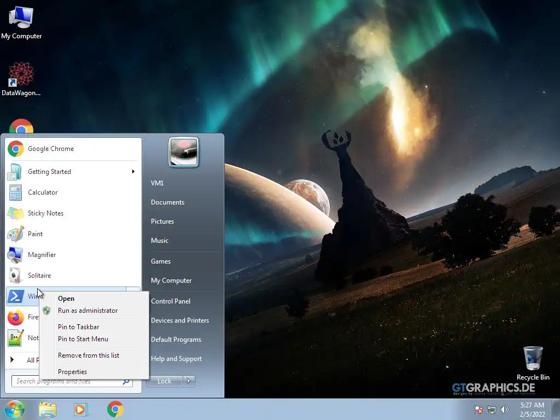Choose Pin to Start Menu

pyautogui.click(x=94, y=339)
